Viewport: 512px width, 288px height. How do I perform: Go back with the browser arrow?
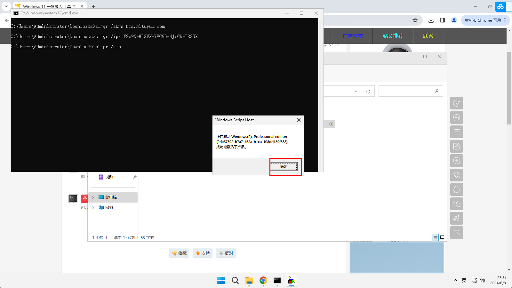point(7,20)
